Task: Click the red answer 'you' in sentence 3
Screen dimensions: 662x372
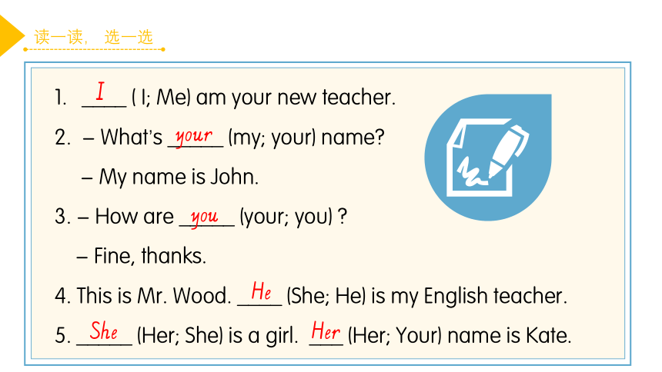Action: [205, 218]
